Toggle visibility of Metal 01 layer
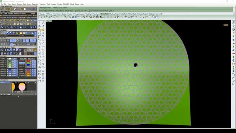 pyautogui.click(x=8, y=61)
